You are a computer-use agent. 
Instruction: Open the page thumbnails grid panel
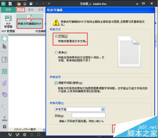(4, 71)
